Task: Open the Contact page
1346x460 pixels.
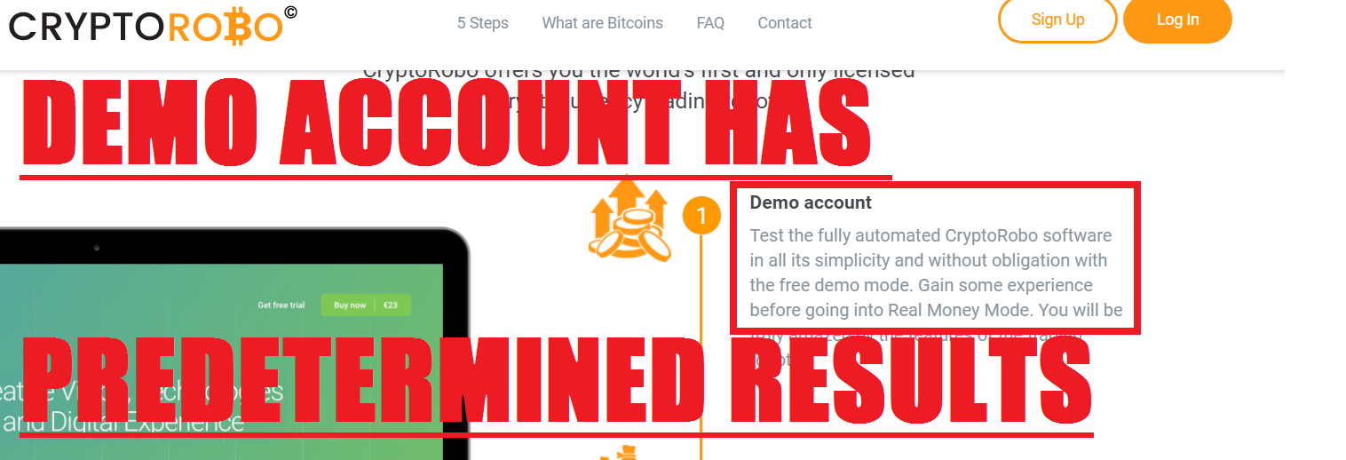Action: pos(785,23)
